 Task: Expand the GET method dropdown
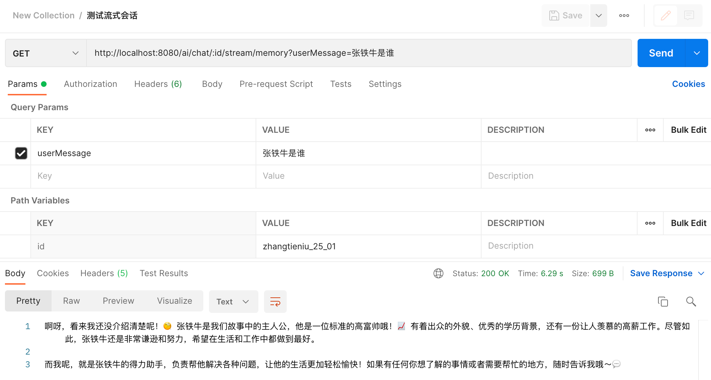(46, 53)
